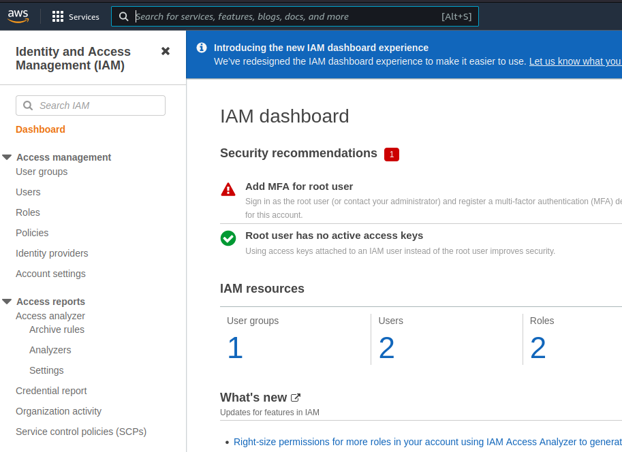The height and width of the screenshot is (452, 622).
Task: Open Archive rules under Access analyzer
Action: click(x=57, y=329)
